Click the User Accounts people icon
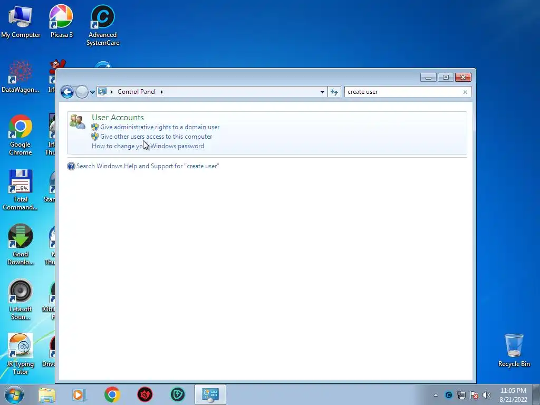540x405 pixels. 78,122
